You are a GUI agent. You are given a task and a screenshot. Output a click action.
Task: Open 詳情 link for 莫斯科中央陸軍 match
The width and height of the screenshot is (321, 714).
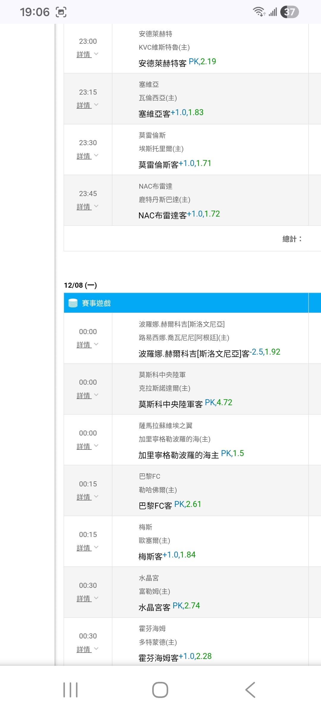click(x=84, y=395)
